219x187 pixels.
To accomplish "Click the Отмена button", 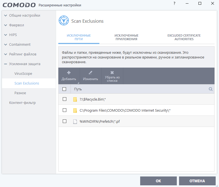I will tap(197, 181).
